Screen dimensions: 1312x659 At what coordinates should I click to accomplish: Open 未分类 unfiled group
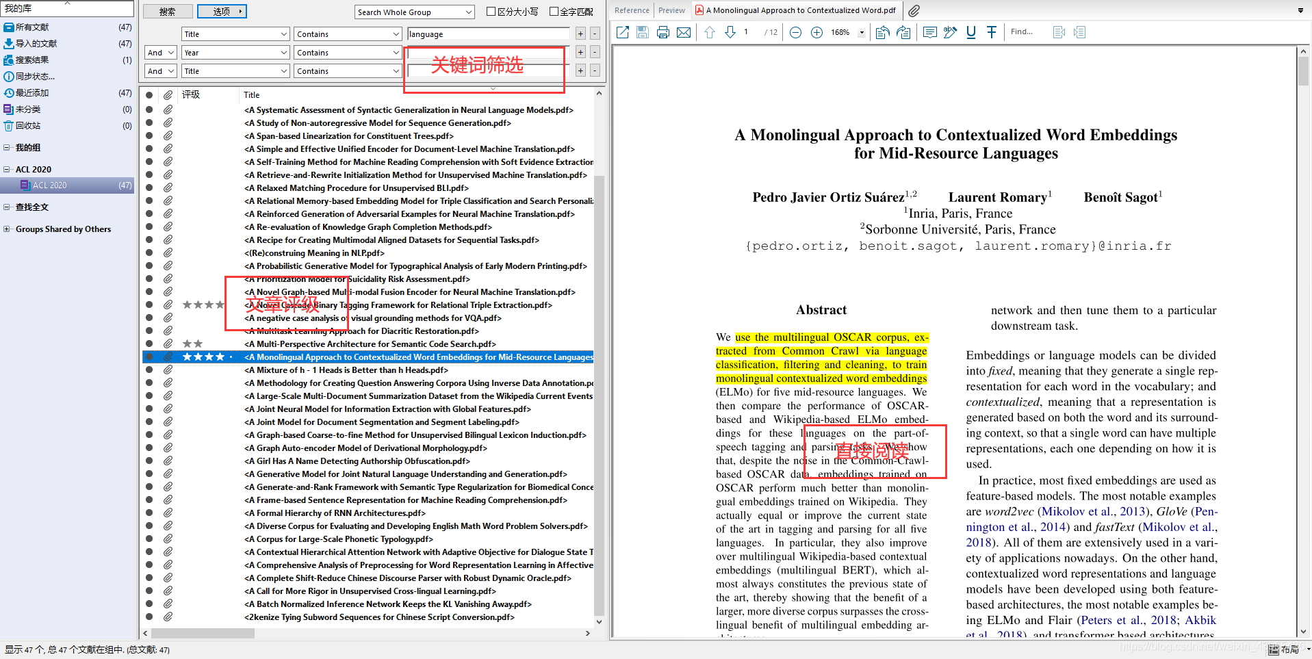(x=28, y=109)
